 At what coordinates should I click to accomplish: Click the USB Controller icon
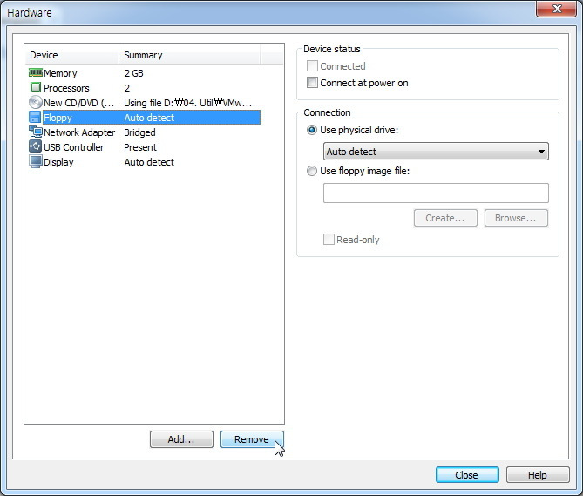[x=36, y=146]
